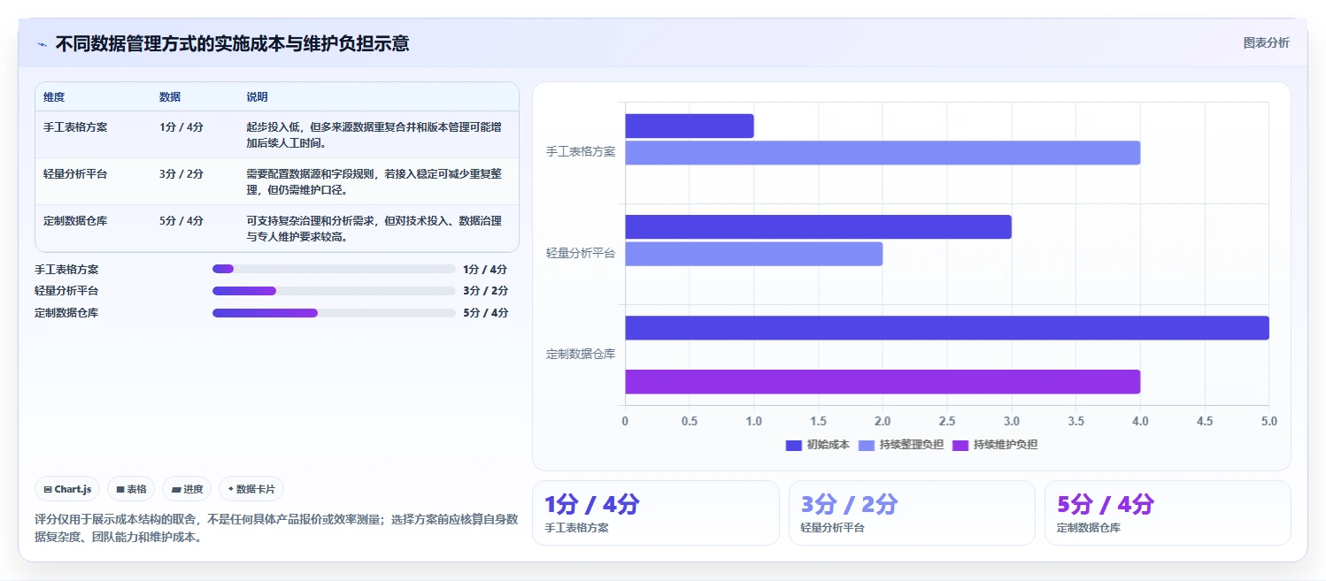
Task: Open the 3分 / 2分 轻量分析平台 data card
Action: click(x=912, y=513)
